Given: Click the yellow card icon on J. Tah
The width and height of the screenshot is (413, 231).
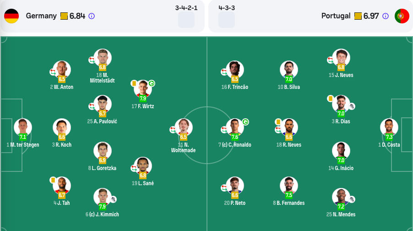Looking at the screenshot, I should [53, 180].
